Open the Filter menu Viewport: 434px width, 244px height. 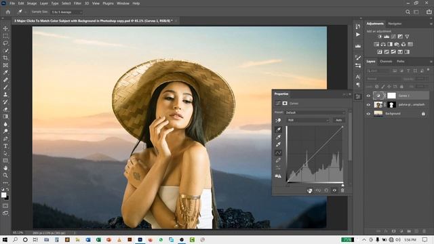tap(77, 3)
